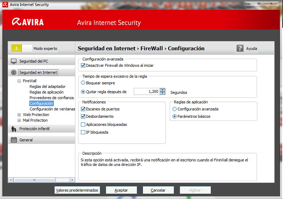283x199 pixels.
Task: Maximize the Avira window
Action: tap(259, 4)
